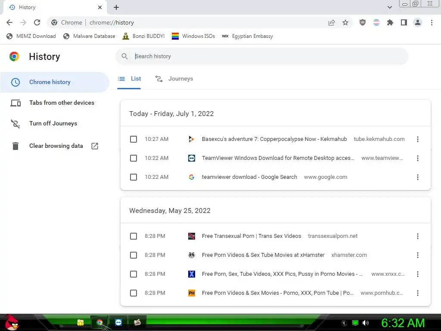Open Egyptian Embassy bookmark

pos(247,36)
